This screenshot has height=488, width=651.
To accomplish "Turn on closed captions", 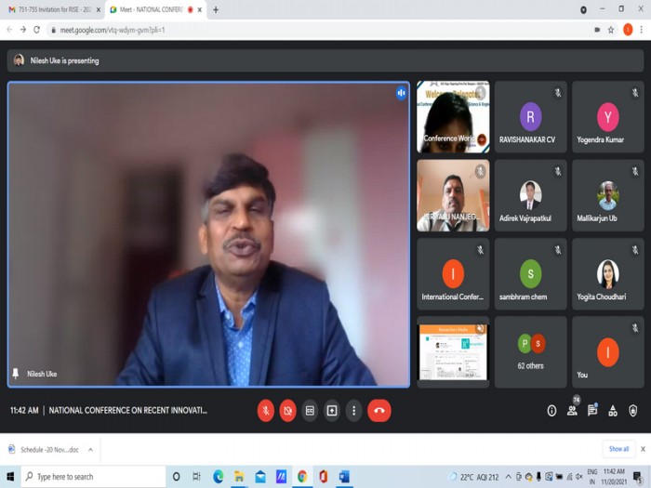I will coord(310,411).
